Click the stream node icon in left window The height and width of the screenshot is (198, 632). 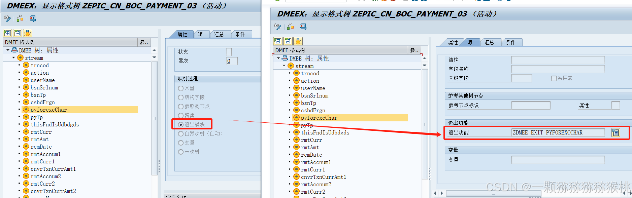[x=20, y=57]
